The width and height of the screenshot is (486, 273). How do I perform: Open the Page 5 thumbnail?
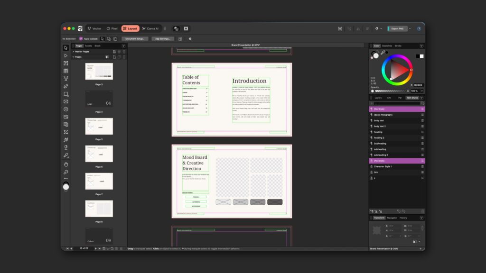tap(99, 126)
